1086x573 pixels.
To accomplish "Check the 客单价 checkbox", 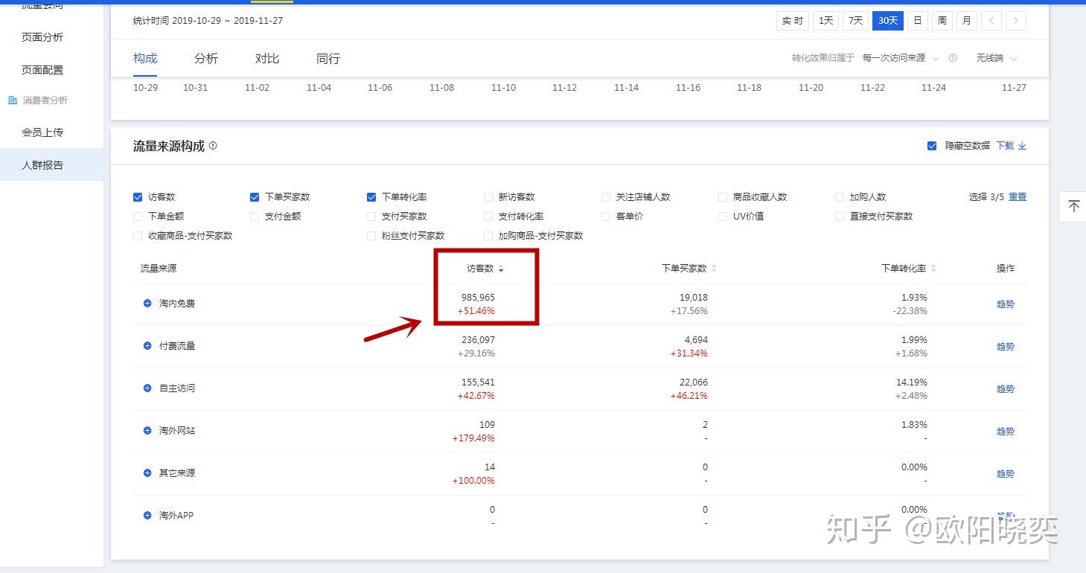I will (606, 217).
